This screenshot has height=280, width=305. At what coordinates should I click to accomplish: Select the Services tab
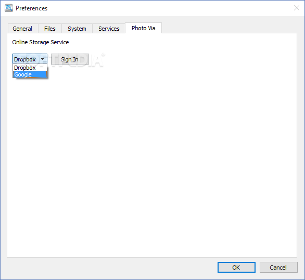(x=109, y=29)
